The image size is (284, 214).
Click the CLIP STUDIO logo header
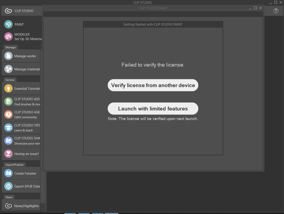(19, 11)
